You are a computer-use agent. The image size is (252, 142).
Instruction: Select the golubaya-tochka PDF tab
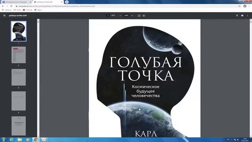(x=48, y=2)
